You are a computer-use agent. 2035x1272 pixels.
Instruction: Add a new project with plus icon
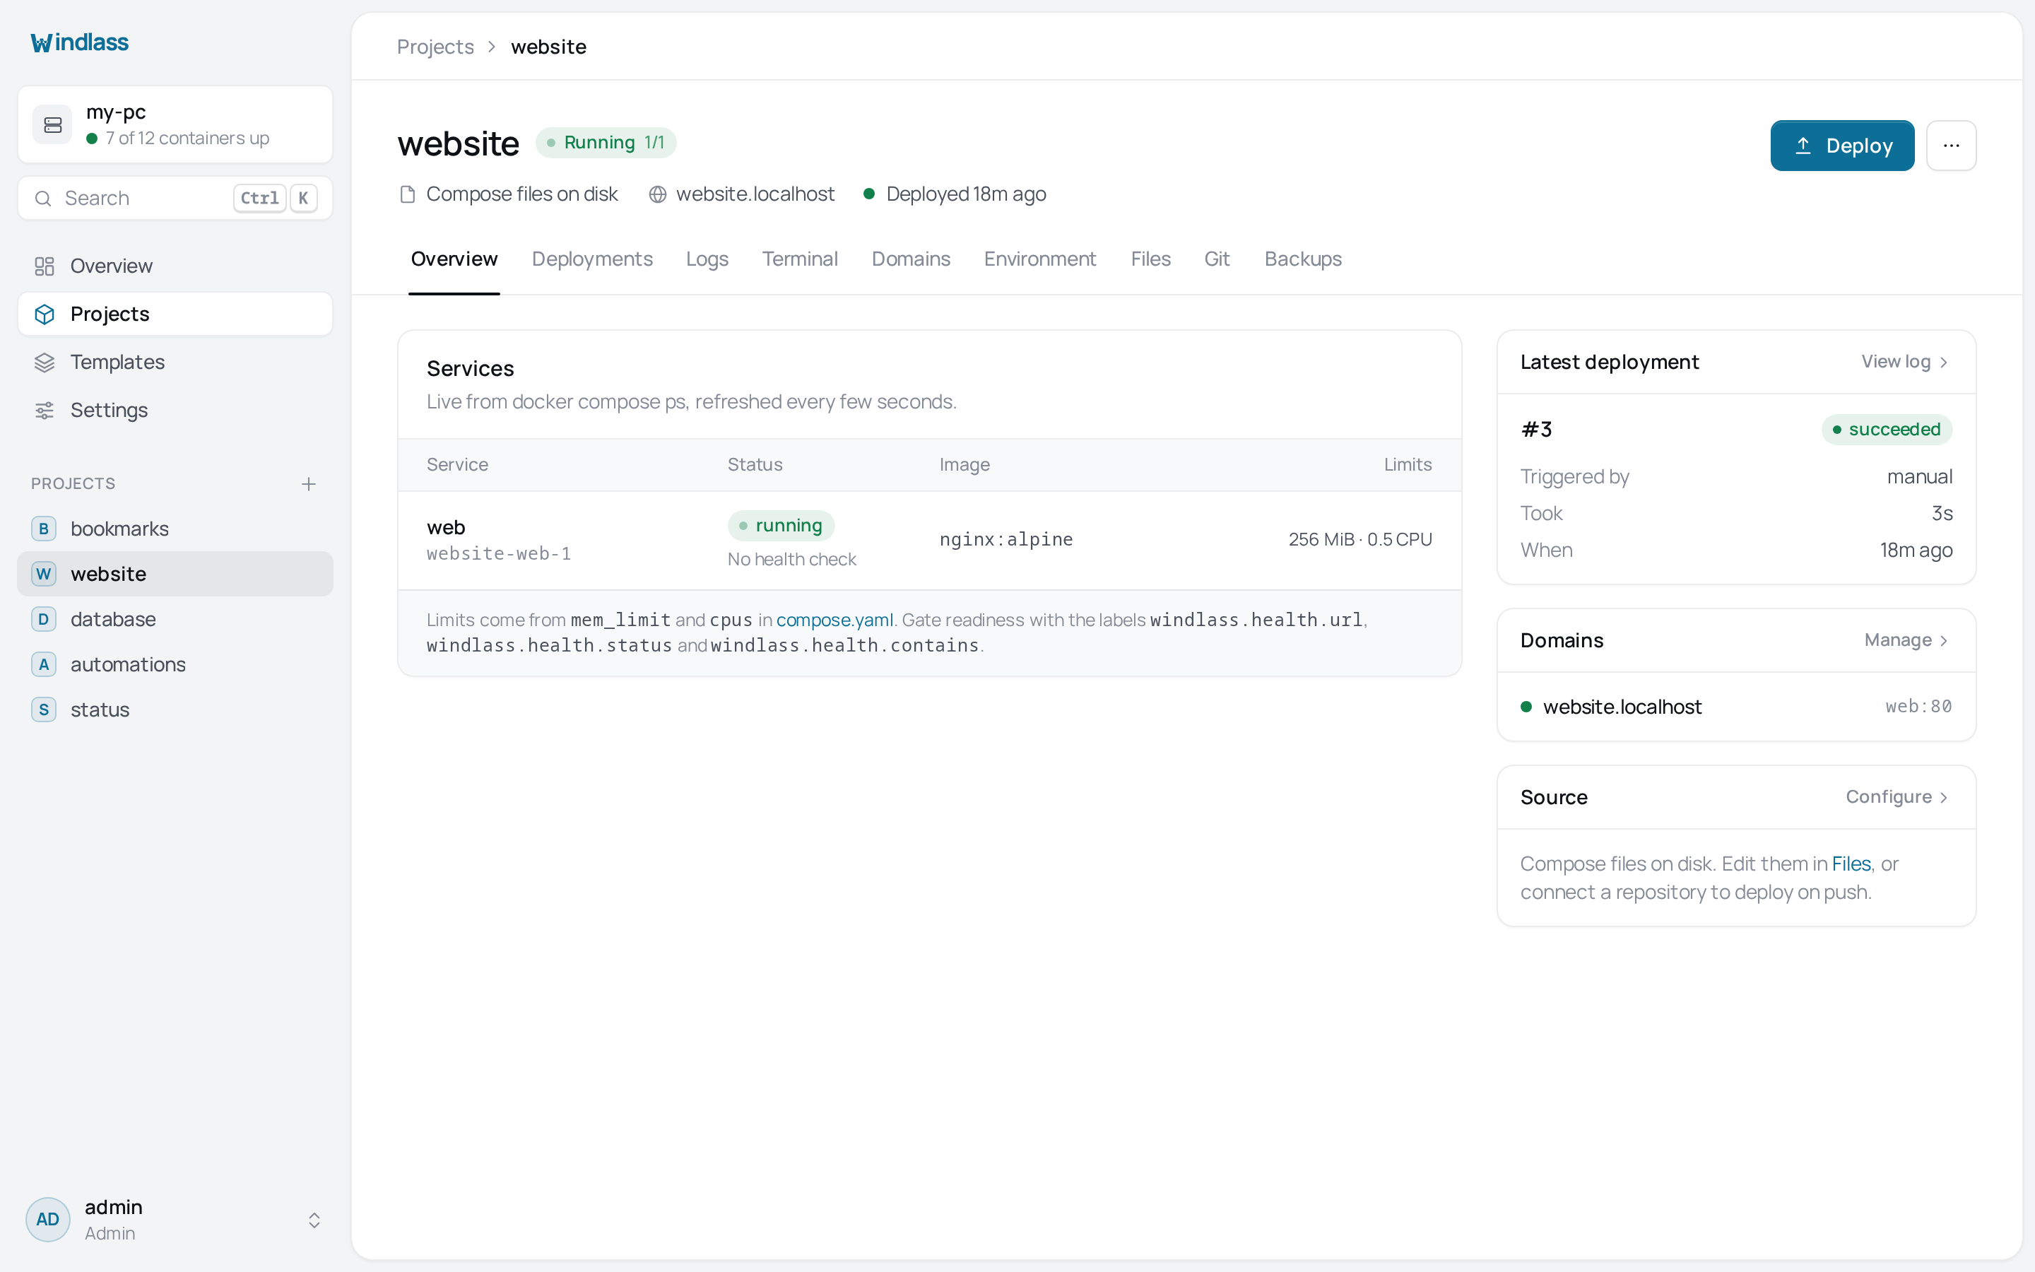point(309,484)
